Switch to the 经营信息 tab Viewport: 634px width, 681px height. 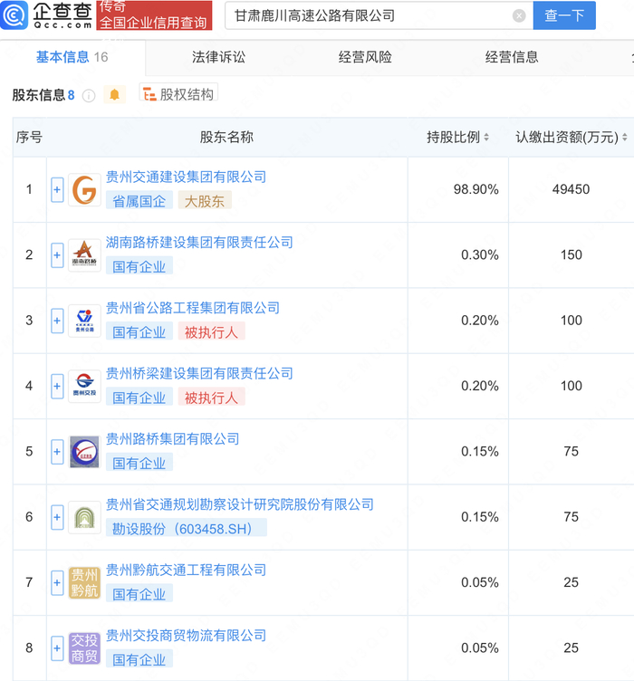(512, 57)
